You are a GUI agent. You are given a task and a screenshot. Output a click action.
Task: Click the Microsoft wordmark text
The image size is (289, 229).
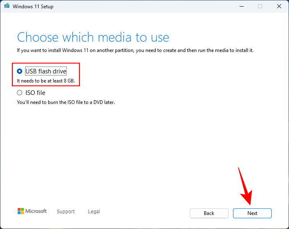click(x=36, y=211)
